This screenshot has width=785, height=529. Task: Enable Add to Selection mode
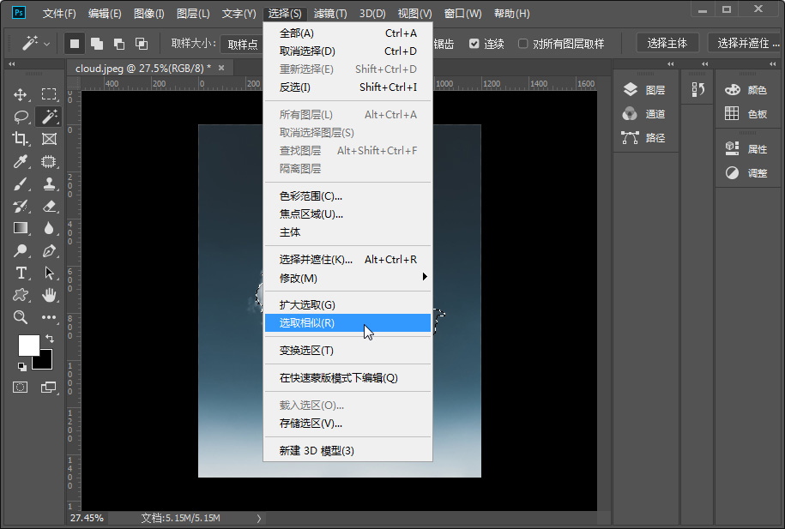97,44
